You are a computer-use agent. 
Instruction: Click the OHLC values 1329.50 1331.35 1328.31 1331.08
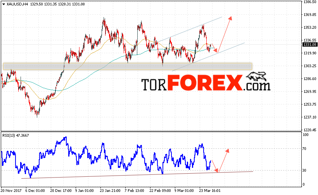(x=57, y=4)
